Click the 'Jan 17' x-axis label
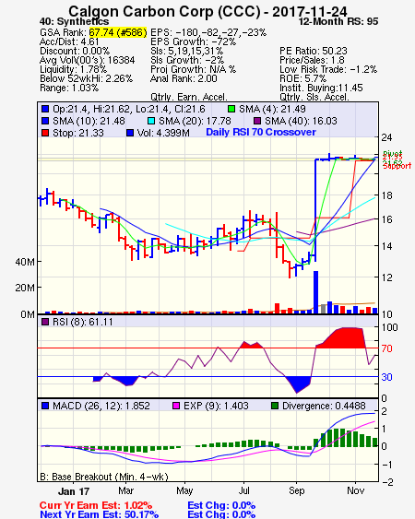The height and width of the screenshot is (519, 415). (74, 491)
